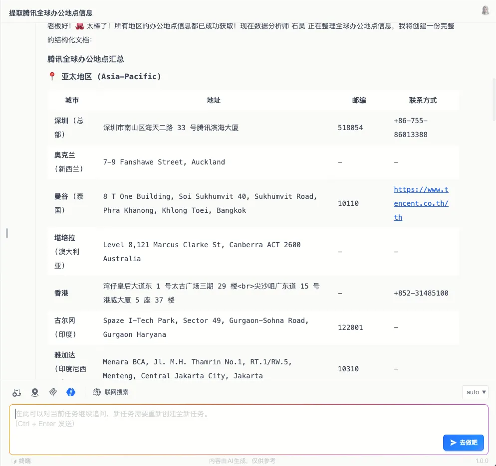Click postal code 518054
This screenshot has width=496, height=466.
350,128
